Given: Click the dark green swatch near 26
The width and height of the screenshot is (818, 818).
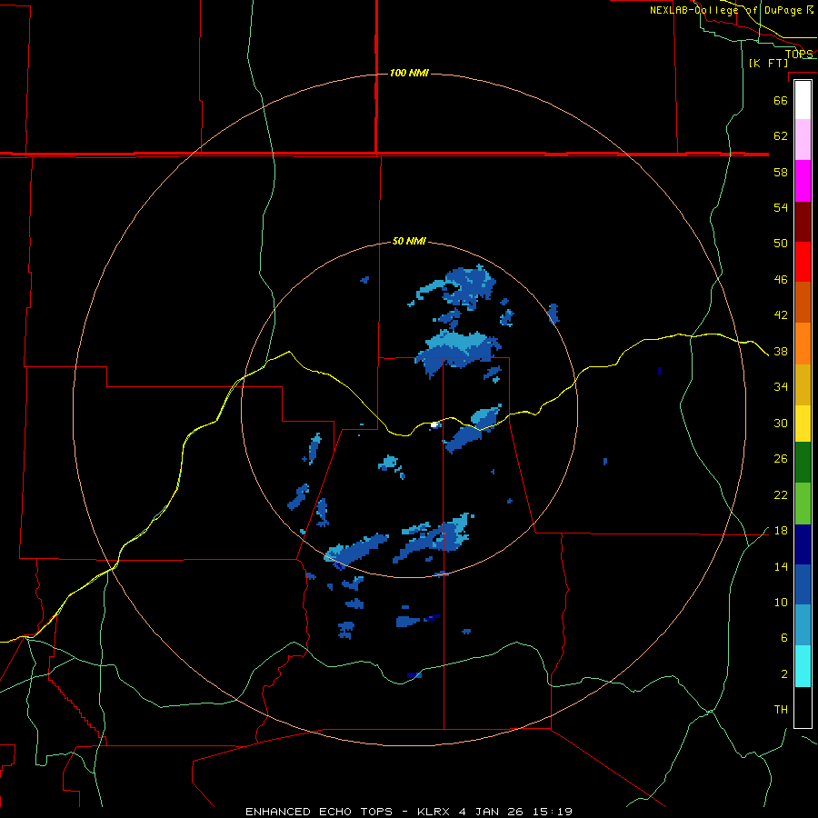Looking at the screenshot, I should (x=803, y=463).
